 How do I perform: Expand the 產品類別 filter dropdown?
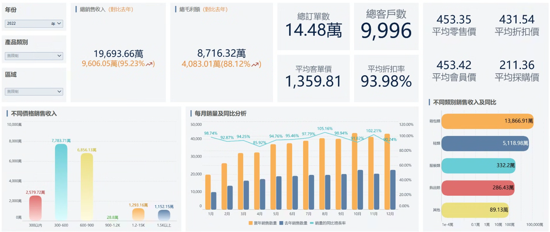(x=34, y=56)
